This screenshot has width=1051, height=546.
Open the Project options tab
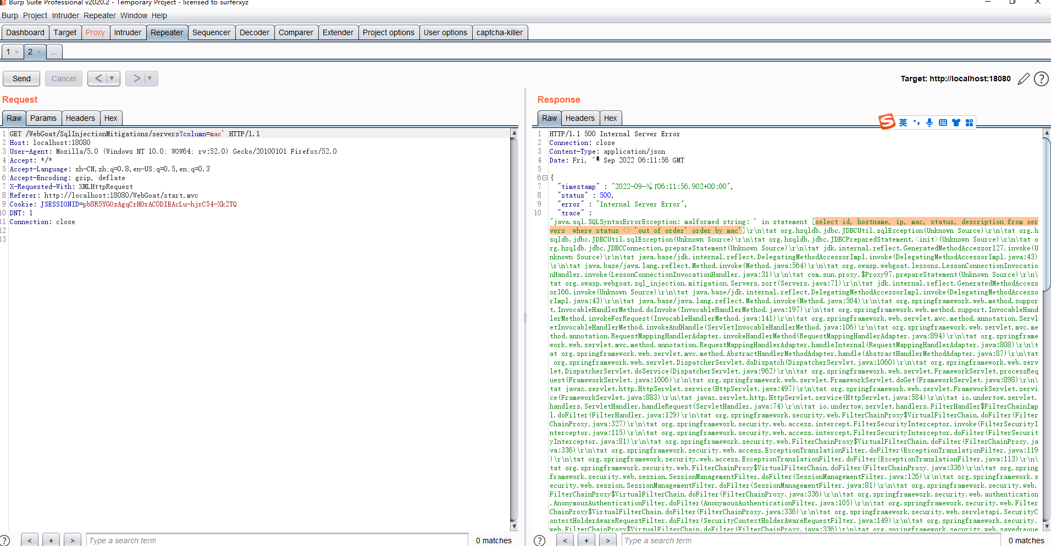coord(389,32)
